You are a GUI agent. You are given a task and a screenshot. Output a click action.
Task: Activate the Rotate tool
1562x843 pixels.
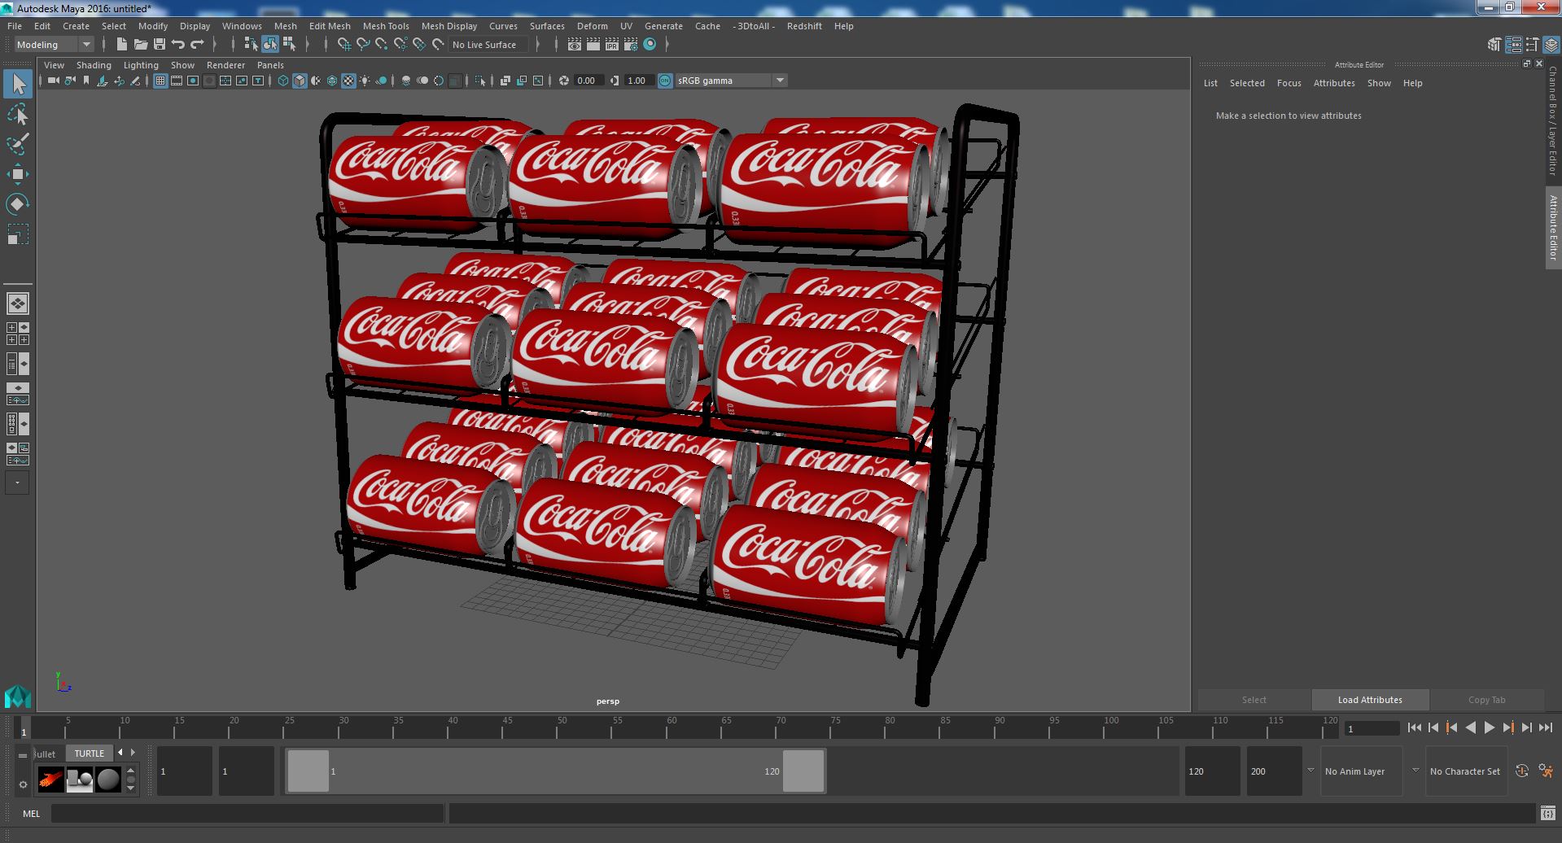tap(17, 204)
